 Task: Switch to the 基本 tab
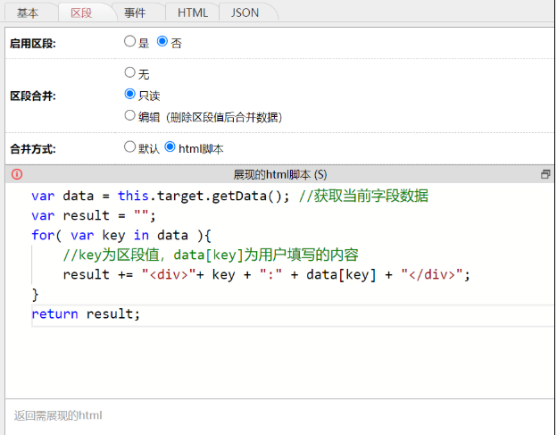tap(28, 13)
